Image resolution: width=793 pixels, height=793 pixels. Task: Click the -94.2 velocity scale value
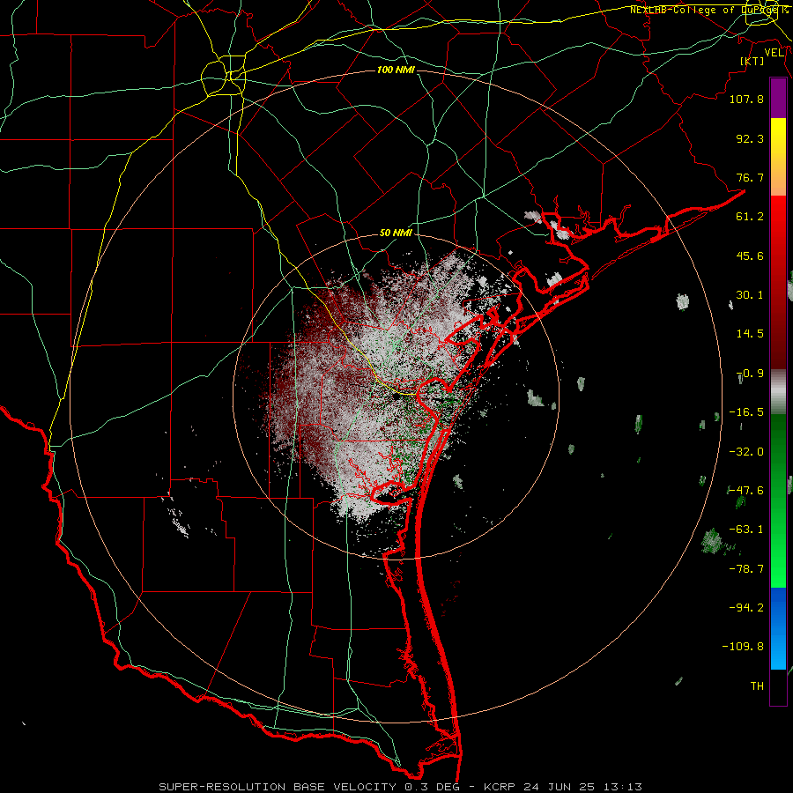pyautogui.click(x=746, y=608)
